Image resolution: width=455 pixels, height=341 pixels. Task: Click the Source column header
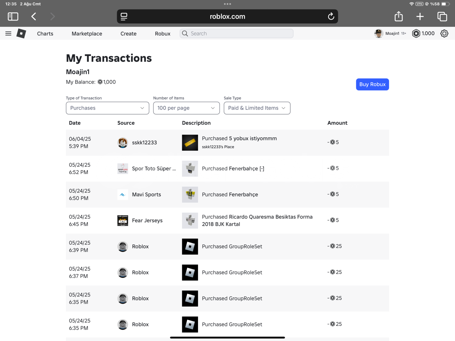(126, 123)
